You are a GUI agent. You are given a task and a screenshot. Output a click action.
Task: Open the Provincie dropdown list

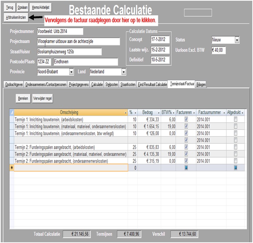click(x=71, y=72)
